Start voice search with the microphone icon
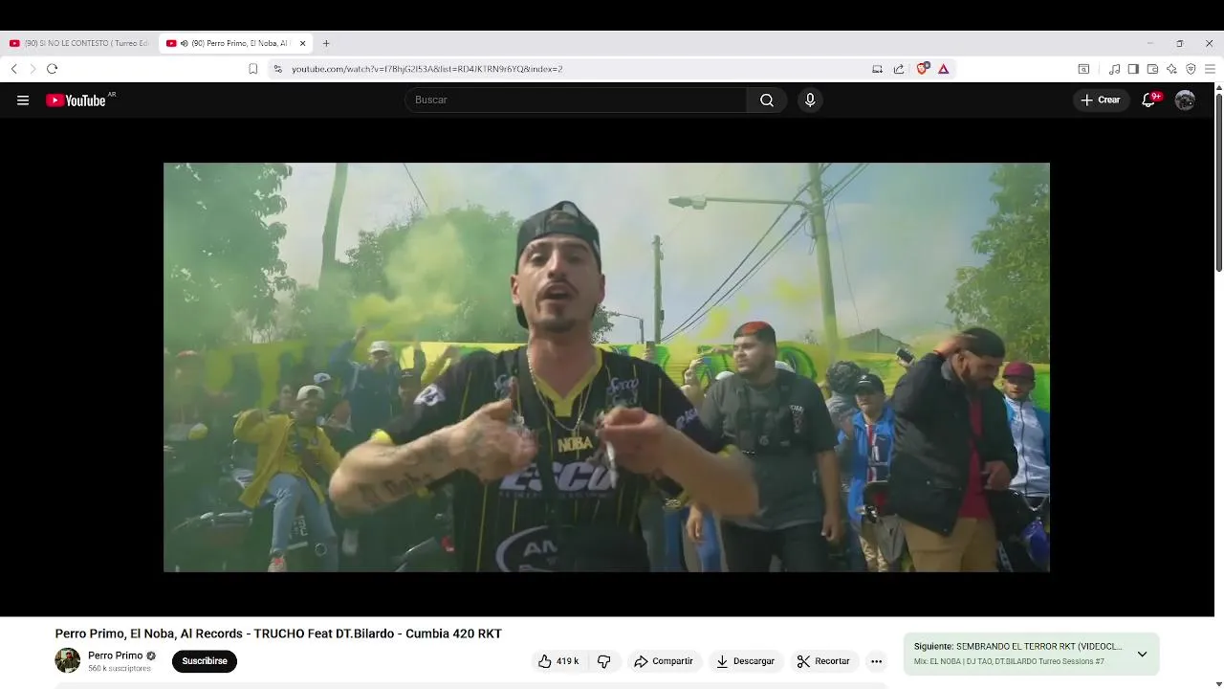This screenshot has width=1224, height=689. click(810, 100)
